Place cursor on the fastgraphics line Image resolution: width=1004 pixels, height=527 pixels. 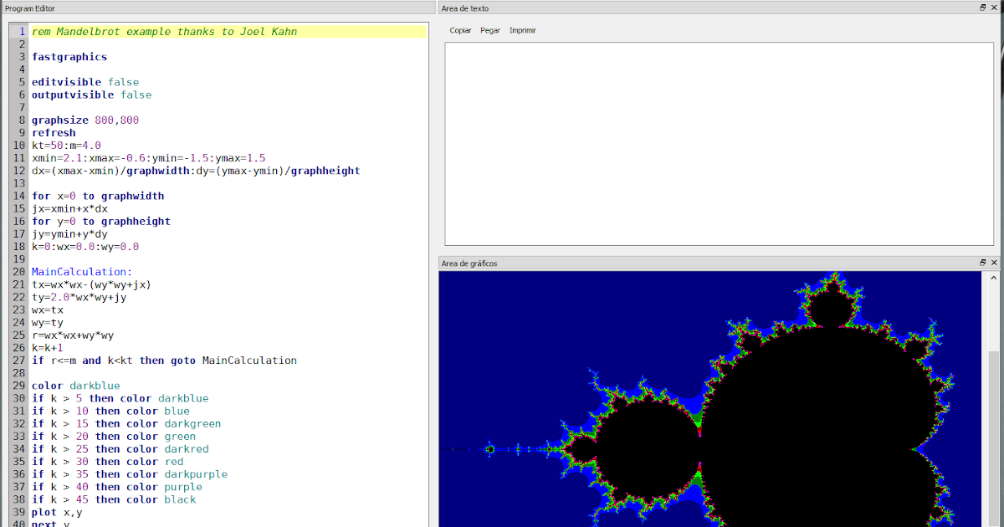[x=69, y=56]
